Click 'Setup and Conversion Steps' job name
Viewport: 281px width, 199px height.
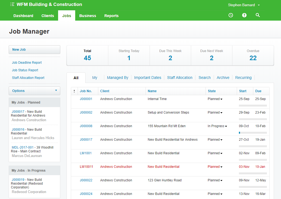click(x=168, y=113)
